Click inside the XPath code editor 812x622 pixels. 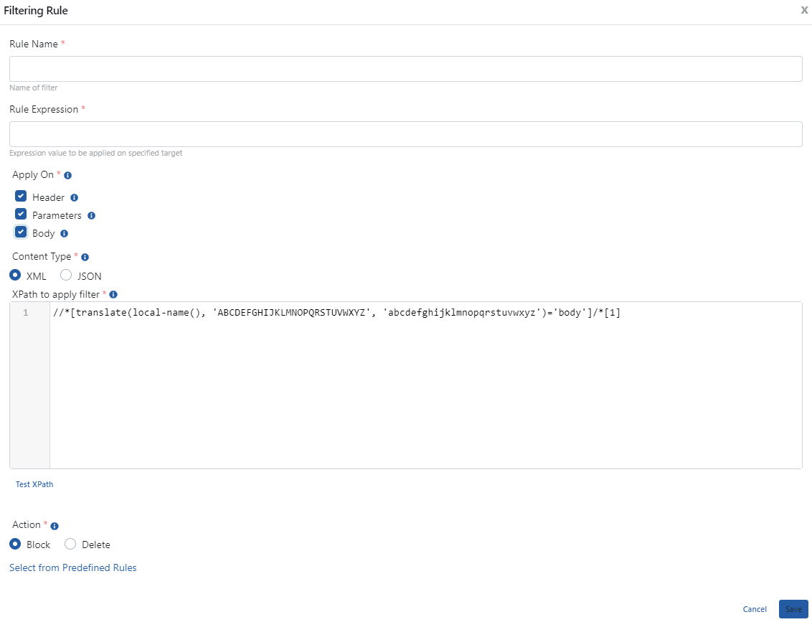click(x=425, y=387)
